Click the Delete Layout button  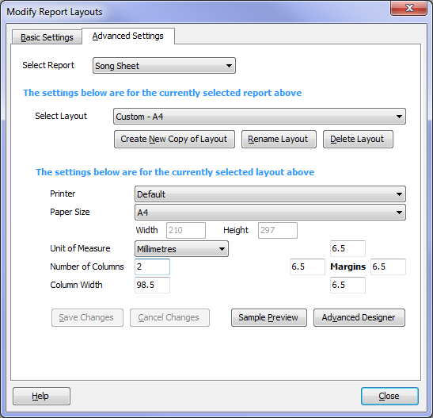[358, 139]
